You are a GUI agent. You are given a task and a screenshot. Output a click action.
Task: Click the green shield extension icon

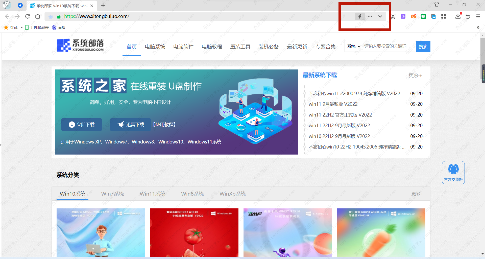(423, 16)
